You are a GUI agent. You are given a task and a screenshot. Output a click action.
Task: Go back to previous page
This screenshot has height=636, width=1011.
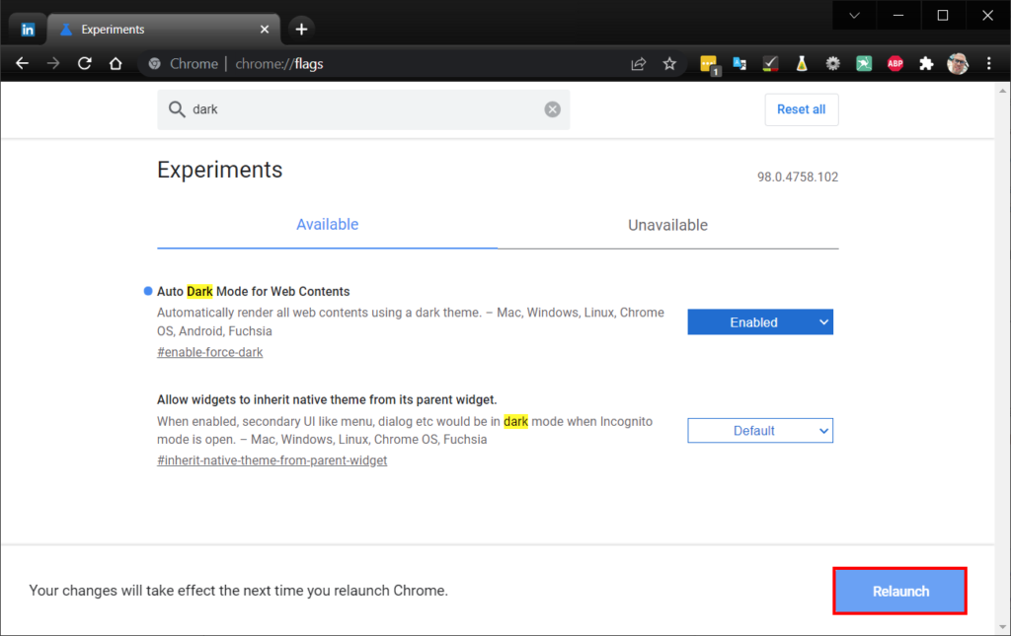pos(23,64)
